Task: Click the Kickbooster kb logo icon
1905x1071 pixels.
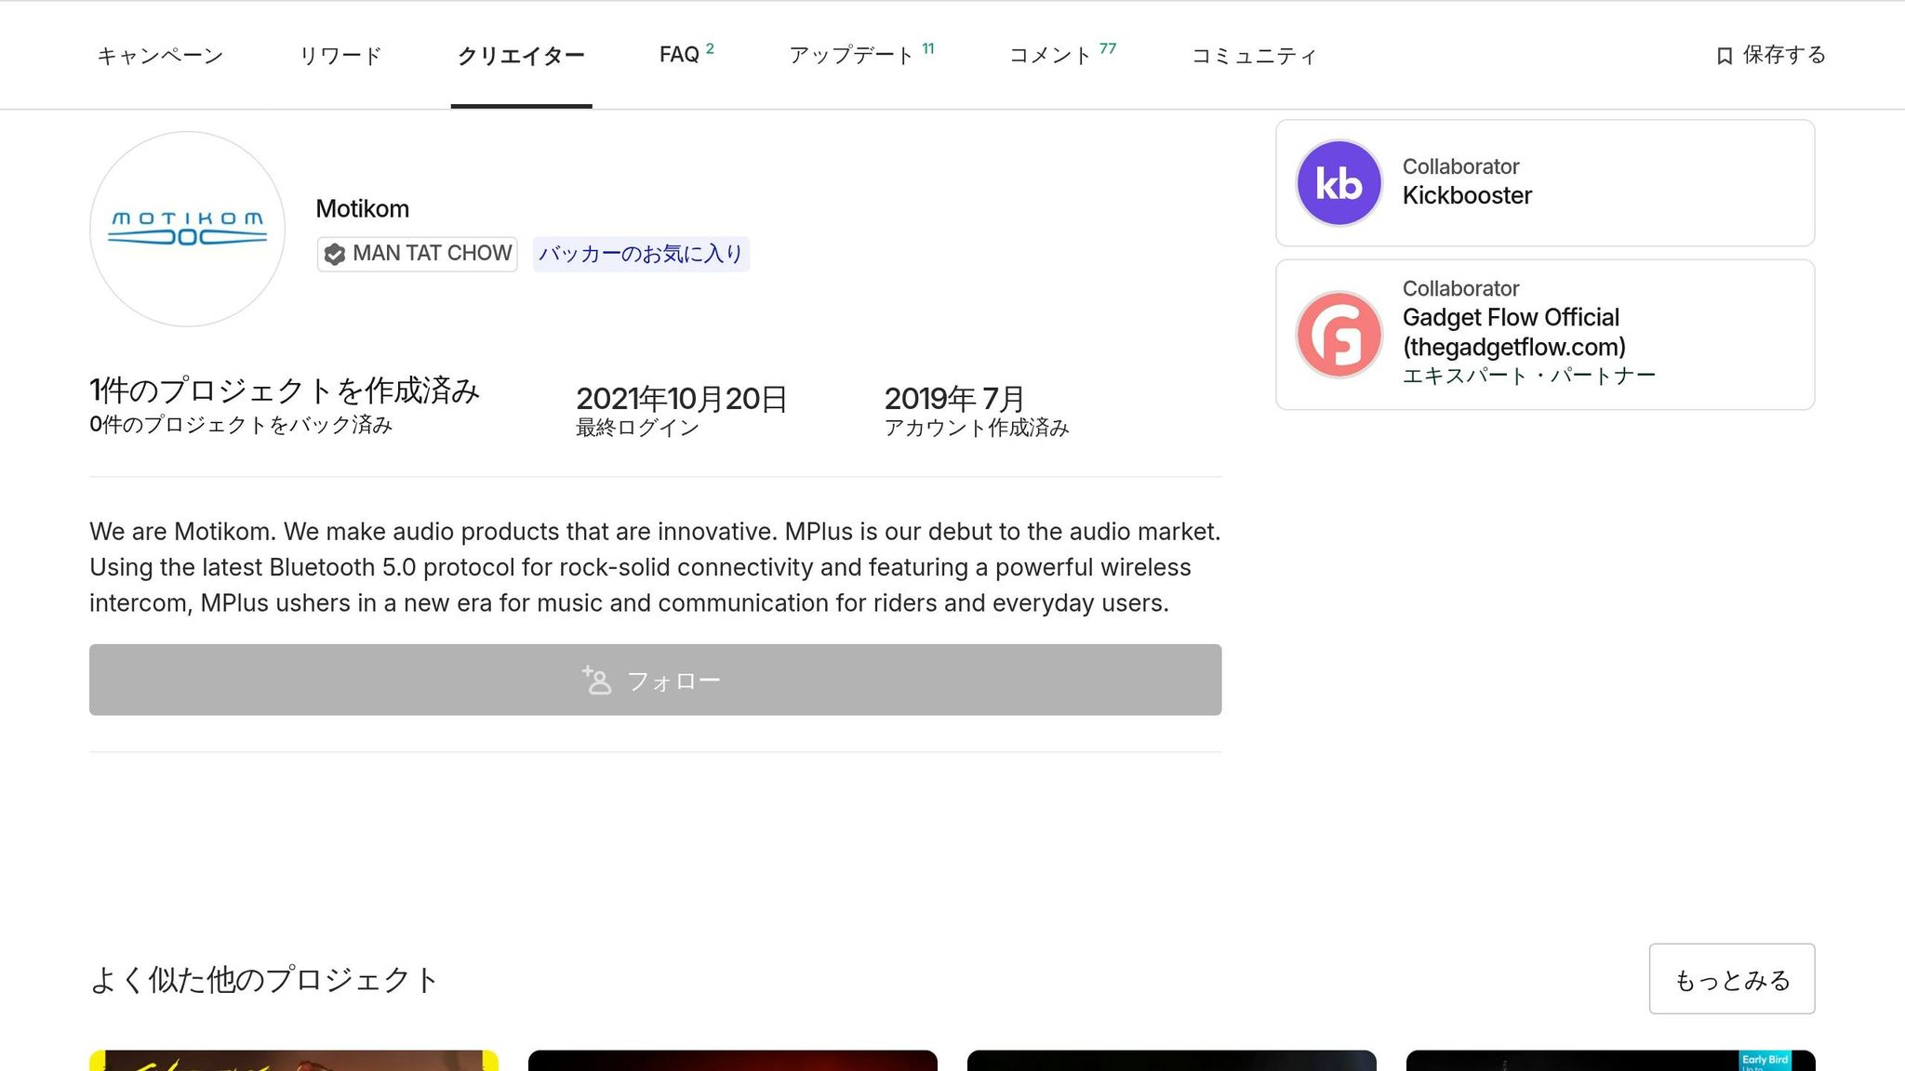Action: [1339, 183]
